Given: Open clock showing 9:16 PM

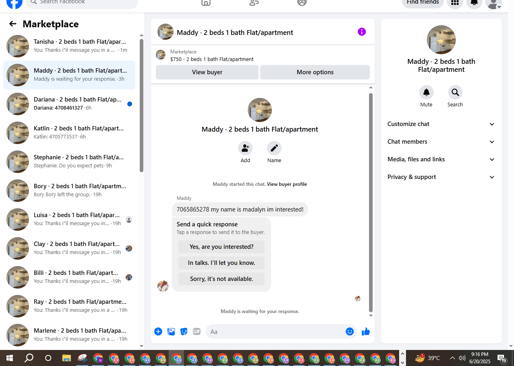Looking at the screenshot, I should (480, 358).
